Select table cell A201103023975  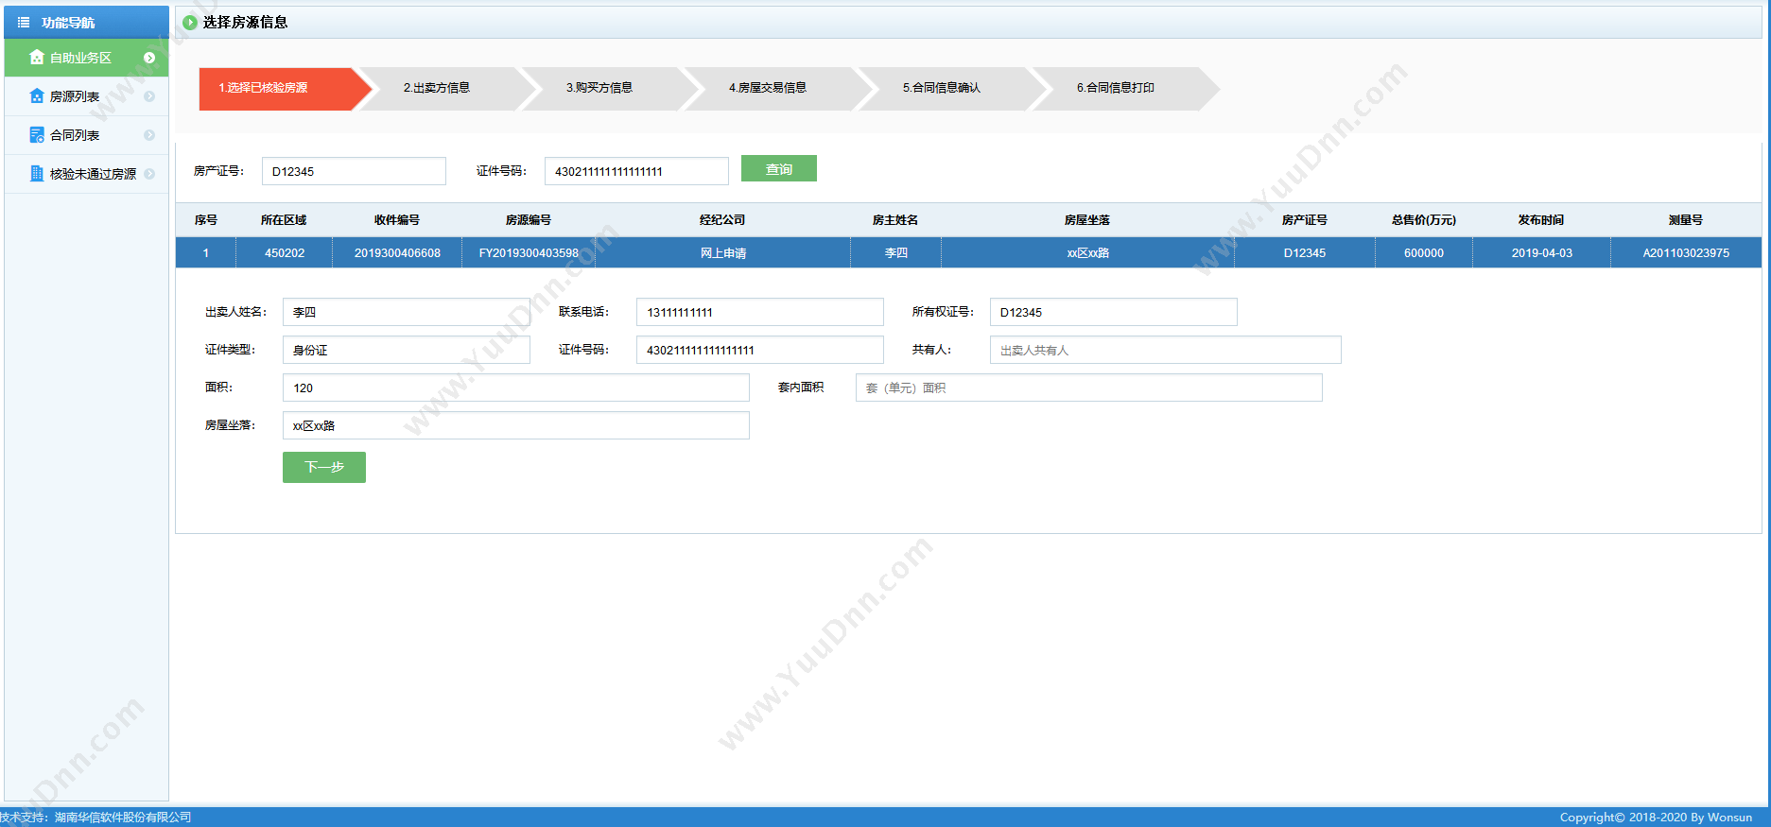point(1686,253)
